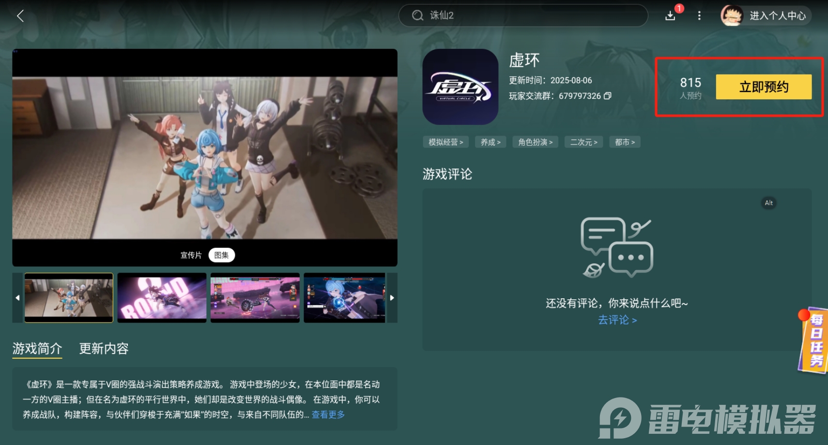
Task: Click the main preview image of the game
Action: click(205, 157)
